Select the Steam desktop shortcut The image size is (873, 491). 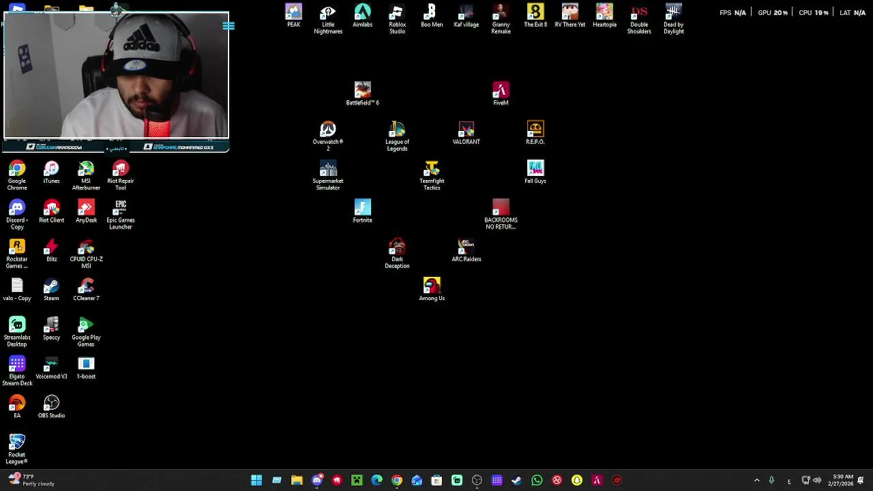(x=51, y=289)
